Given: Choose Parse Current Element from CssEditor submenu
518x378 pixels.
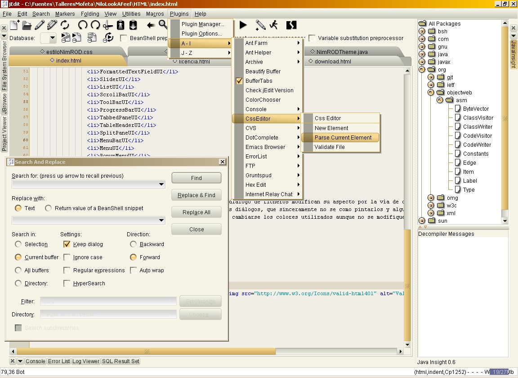Looking at the screenshot, I should (343, 138).
